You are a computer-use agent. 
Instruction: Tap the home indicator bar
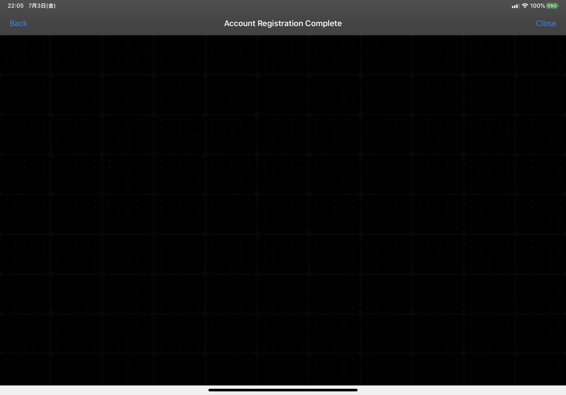click(283, 390)
